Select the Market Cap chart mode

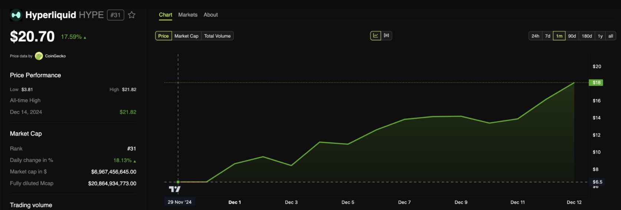coord(186,36)
